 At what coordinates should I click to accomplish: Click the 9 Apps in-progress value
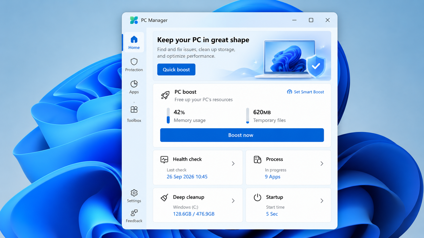point(273,177)
